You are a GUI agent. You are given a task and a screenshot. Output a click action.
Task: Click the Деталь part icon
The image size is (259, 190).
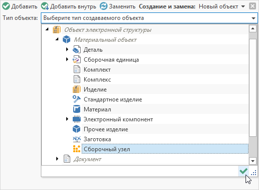77,50
